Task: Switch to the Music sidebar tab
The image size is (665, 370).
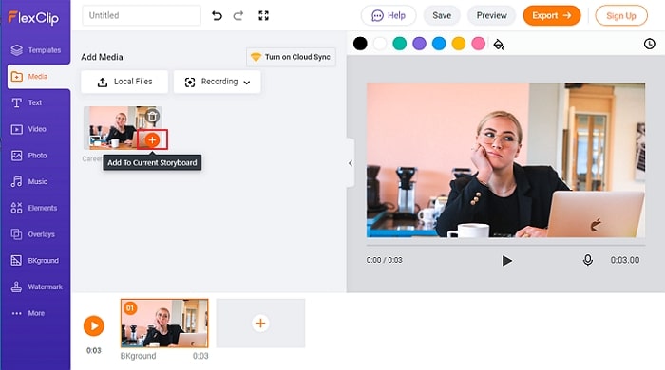Action: 35,181
